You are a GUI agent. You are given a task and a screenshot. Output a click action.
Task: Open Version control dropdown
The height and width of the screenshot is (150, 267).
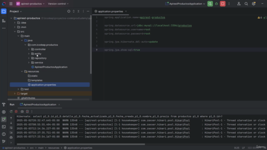coord(58,4)
